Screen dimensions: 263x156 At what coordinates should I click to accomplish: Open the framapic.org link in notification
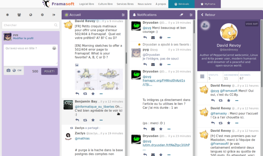point(164,82)
